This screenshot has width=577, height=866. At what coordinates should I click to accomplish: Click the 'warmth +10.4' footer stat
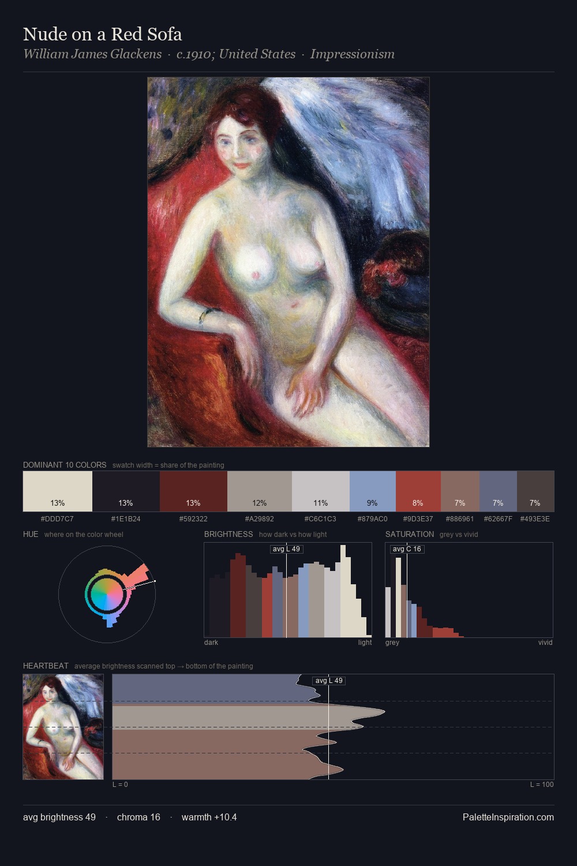tap(209, 817)
